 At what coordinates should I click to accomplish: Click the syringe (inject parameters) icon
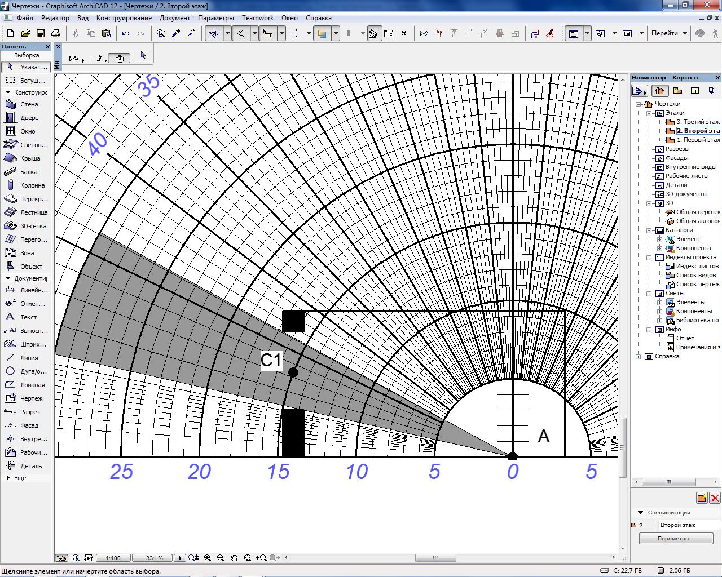coord(191,33)
